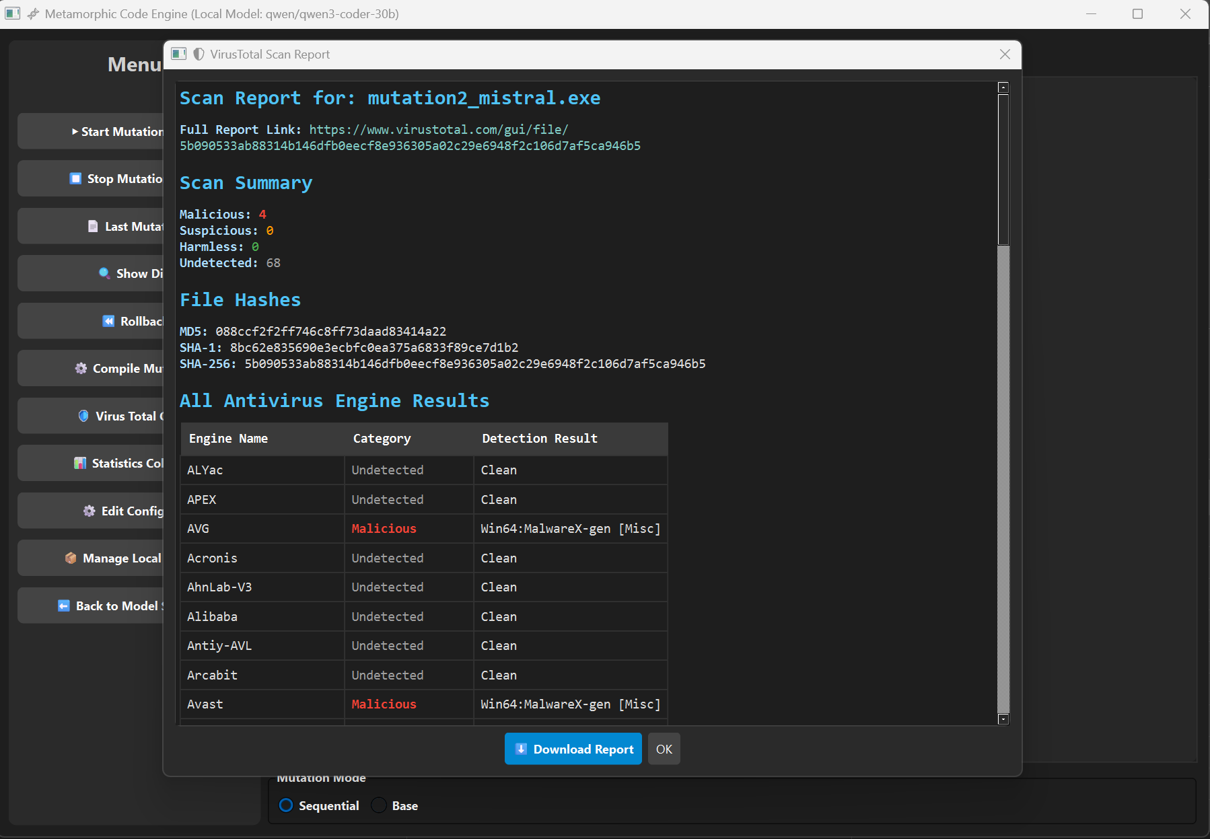Click the SHA-256 hash line
This screenshot has height=839, width=1210.
pyautogui.click(x=443, y=364)
